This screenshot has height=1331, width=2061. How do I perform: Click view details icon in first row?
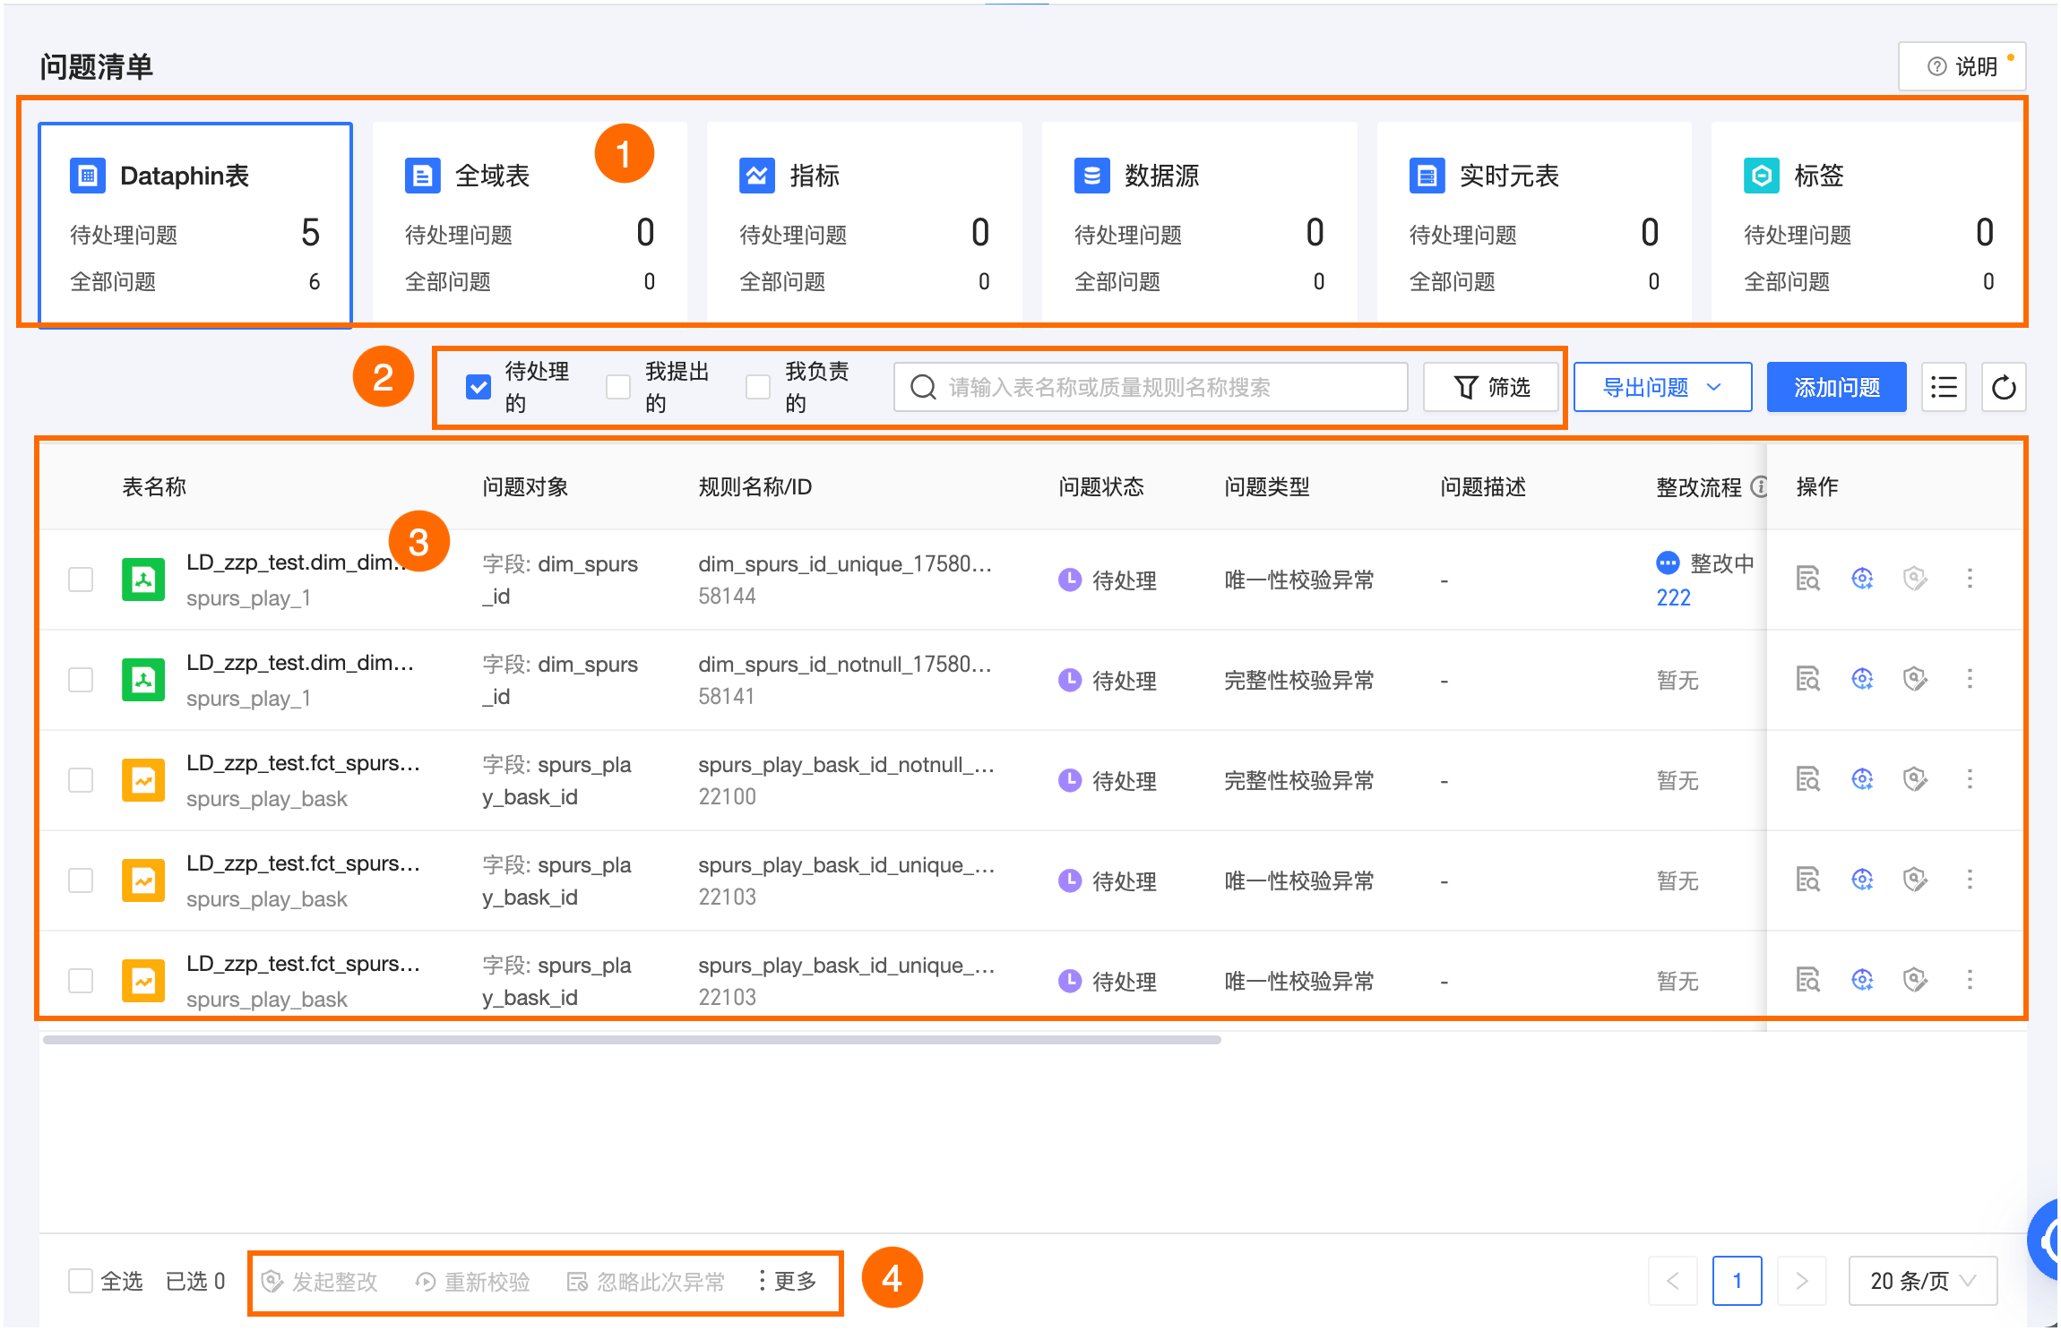pyautogui.click(x=1807, y=579)
